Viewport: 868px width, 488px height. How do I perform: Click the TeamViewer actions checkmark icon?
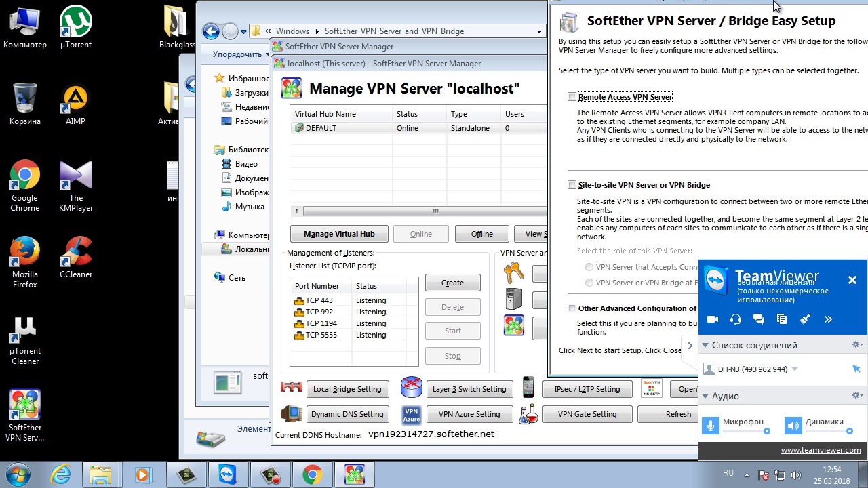coord(805,319)
